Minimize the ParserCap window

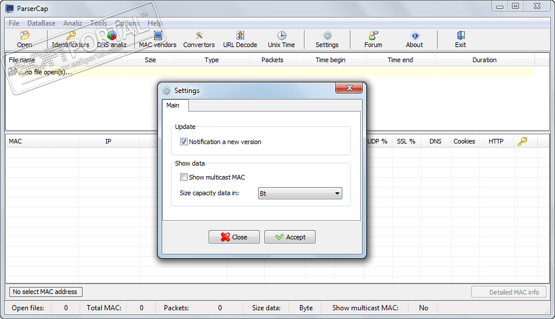point(500,6)
